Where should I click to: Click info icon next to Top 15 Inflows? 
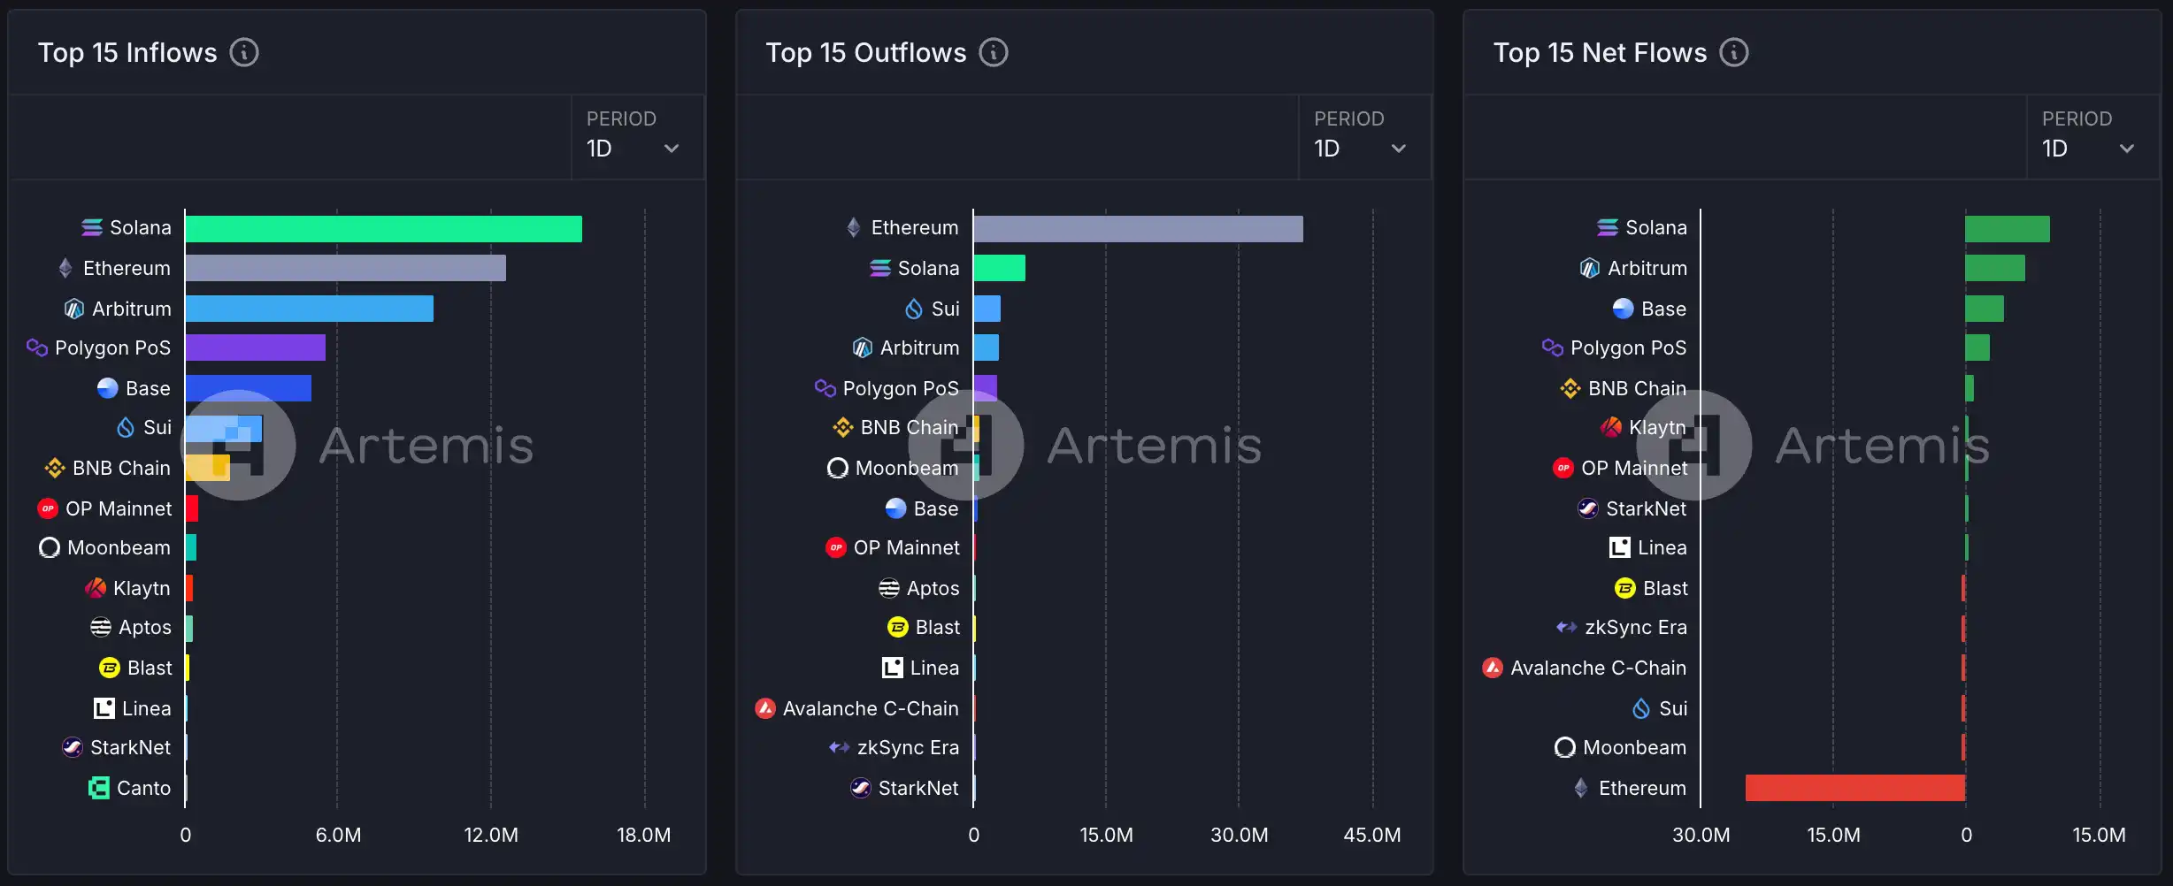point(244,53)
